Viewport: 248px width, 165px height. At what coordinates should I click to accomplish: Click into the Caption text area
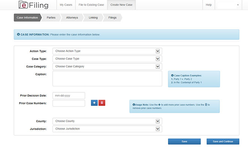(x=107, y=79)
